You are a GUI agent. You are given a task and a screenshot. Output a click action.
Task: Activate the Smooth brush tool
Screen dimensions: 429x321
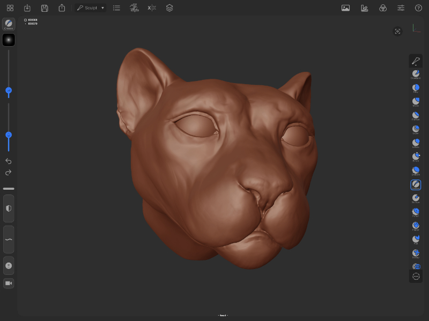[x=416, y=171]
